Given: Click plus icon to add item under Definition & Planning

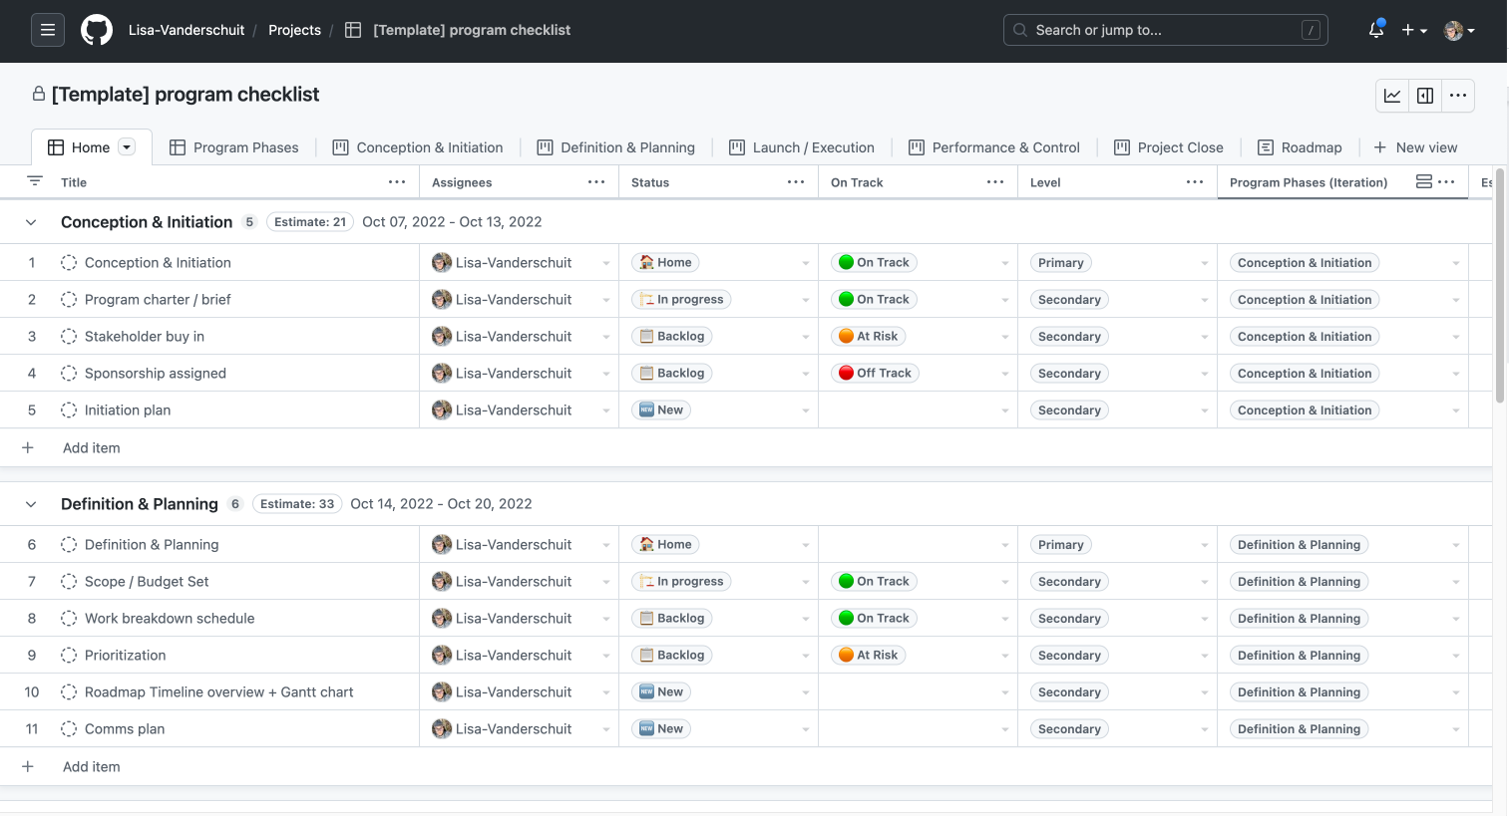Looking at the screenshot, I should (28, 766).
